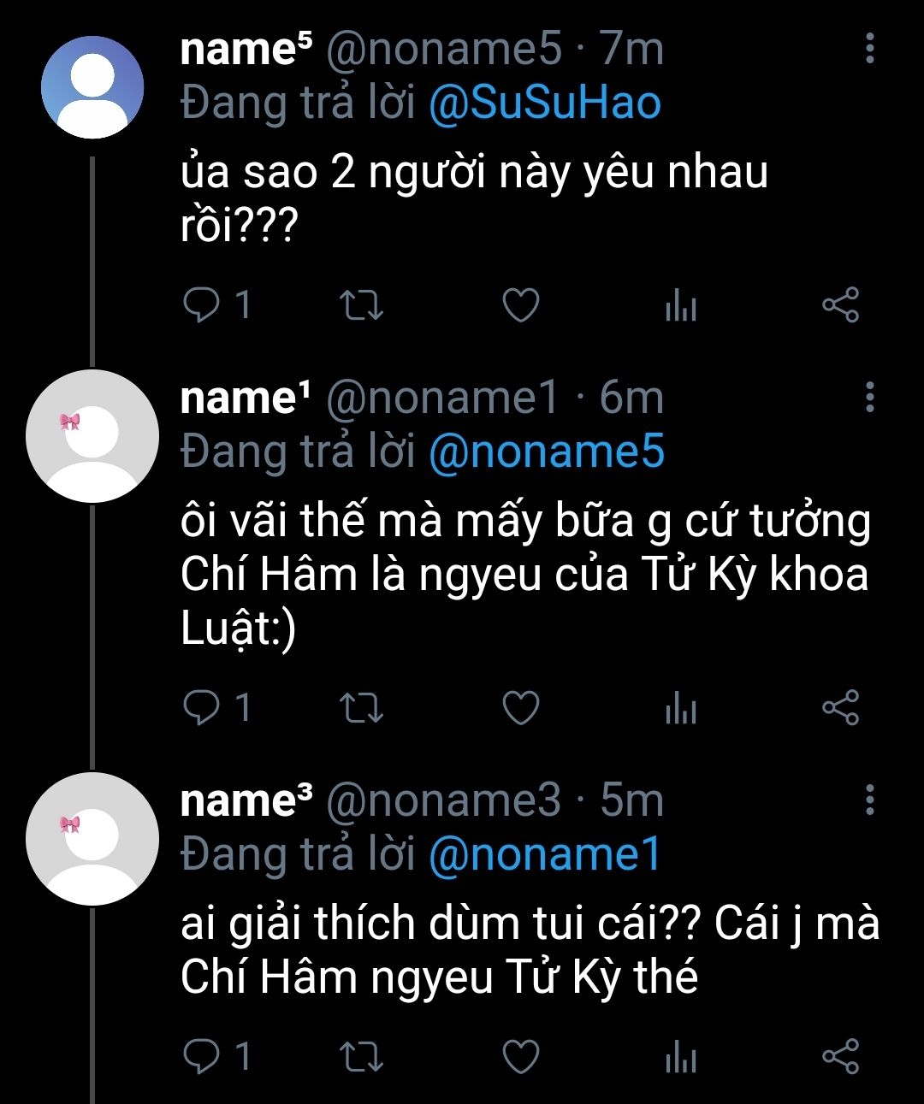Viewport: 924px width, 1104px height.
Task: Like the tweet from @noname1
Action: 520,708
